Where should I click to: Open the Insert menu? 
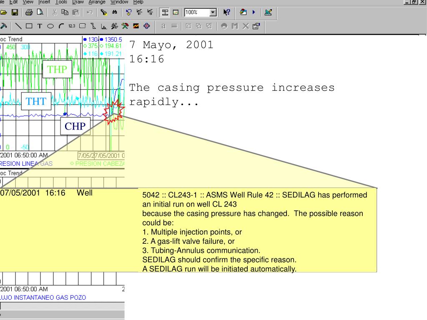(x=44, y=2)
